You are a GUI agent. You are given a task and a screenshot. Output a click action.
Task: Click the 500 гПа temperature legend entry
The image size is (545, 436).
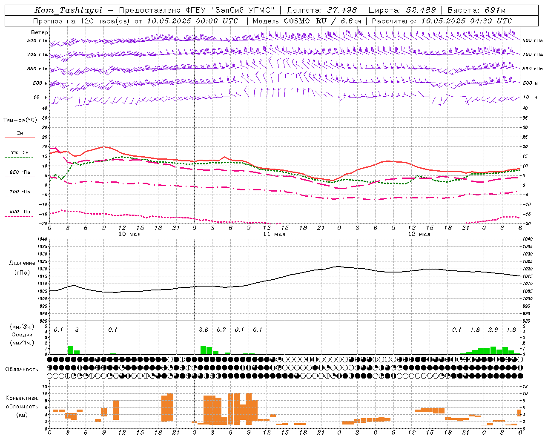(x=20, y=212)
